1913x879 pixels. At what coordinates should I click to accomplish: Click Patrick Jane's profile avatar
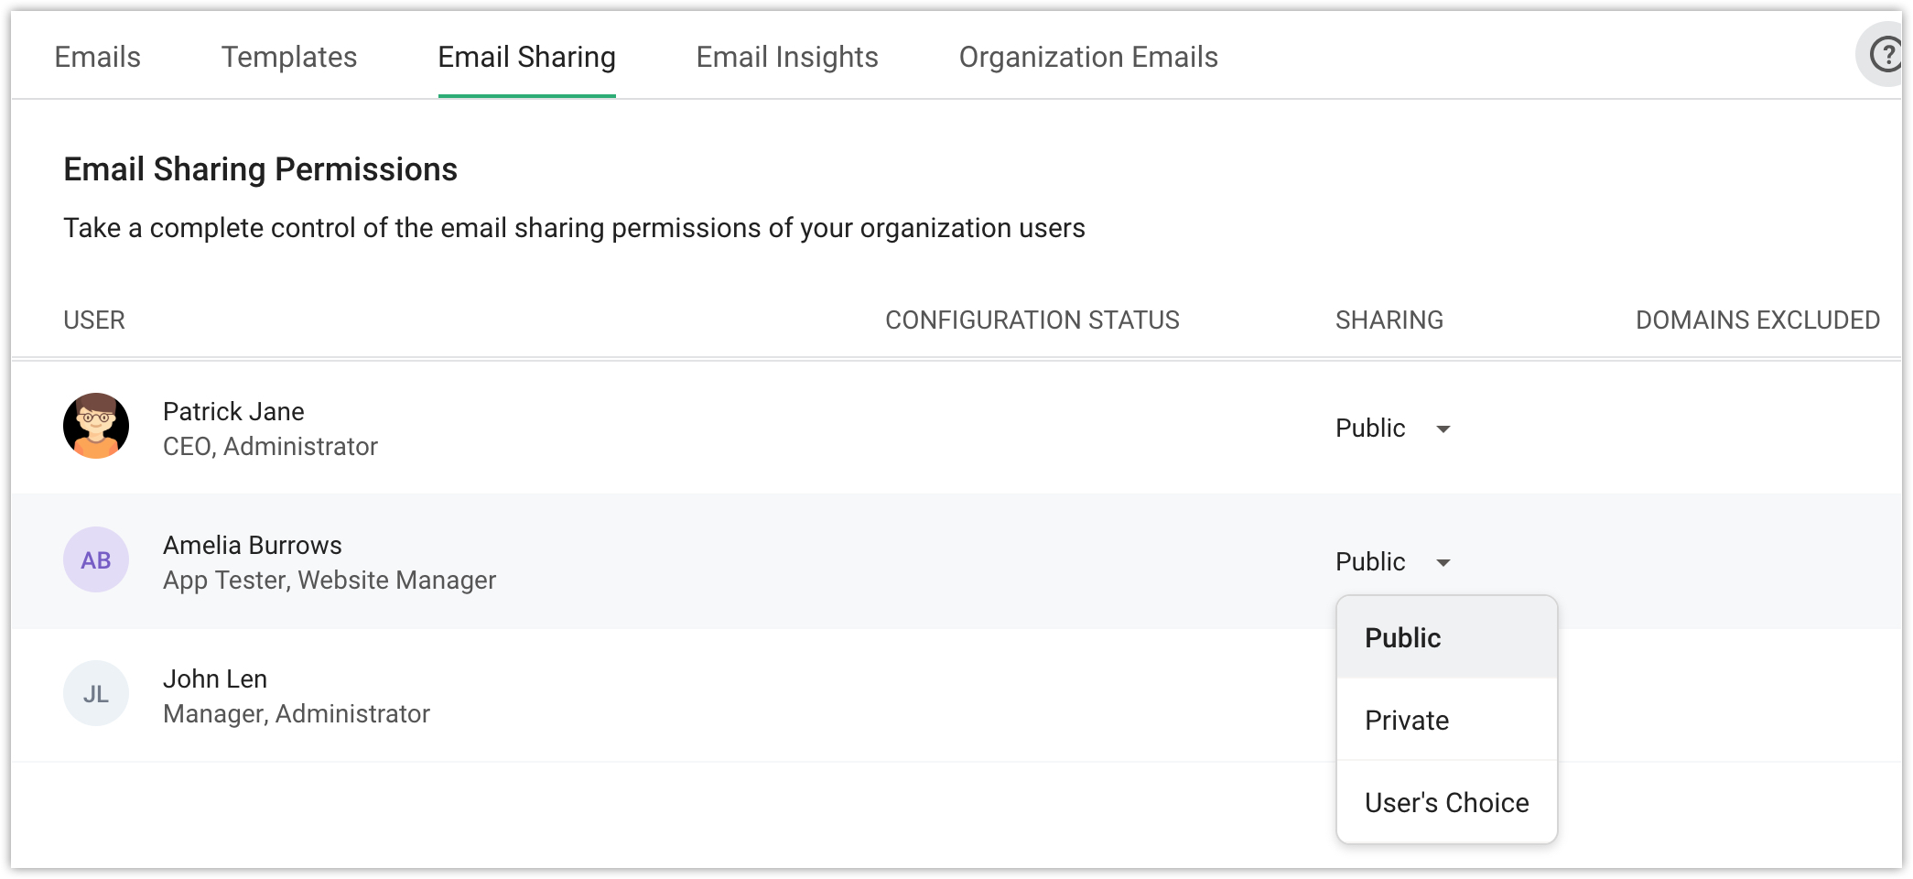coord(96,426)
